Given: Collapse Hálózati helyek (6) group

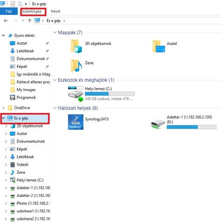Looking at the screenshot, I should click(x=55, y=108).
